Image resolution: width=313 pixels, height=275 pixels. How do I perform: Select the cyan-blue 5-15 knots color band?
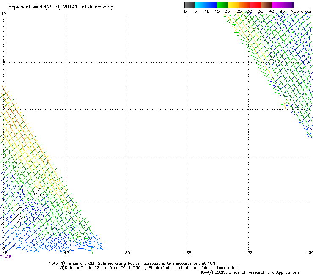206,5
